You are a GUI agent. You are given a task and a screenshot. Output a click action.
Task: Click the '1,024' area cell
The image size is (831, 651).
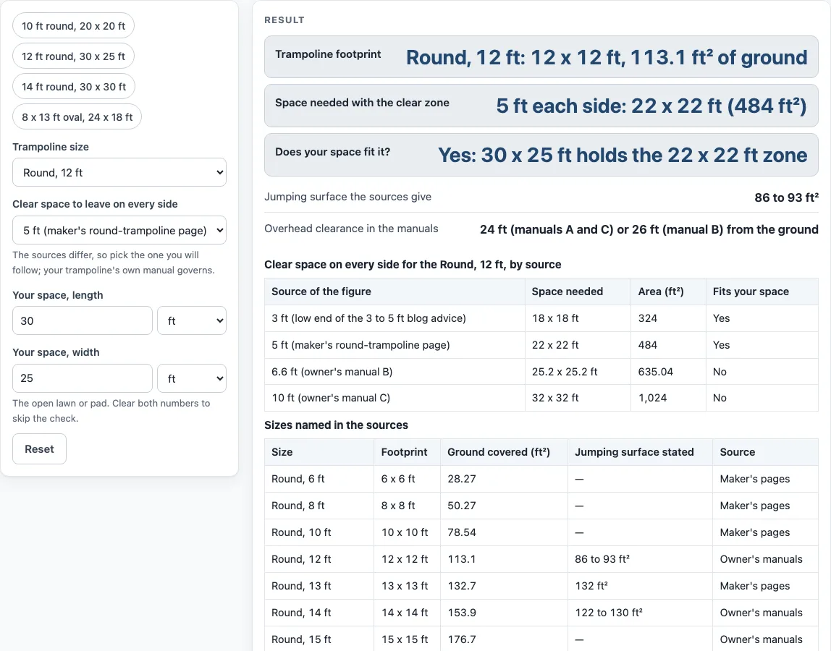[x=668, y=398]
